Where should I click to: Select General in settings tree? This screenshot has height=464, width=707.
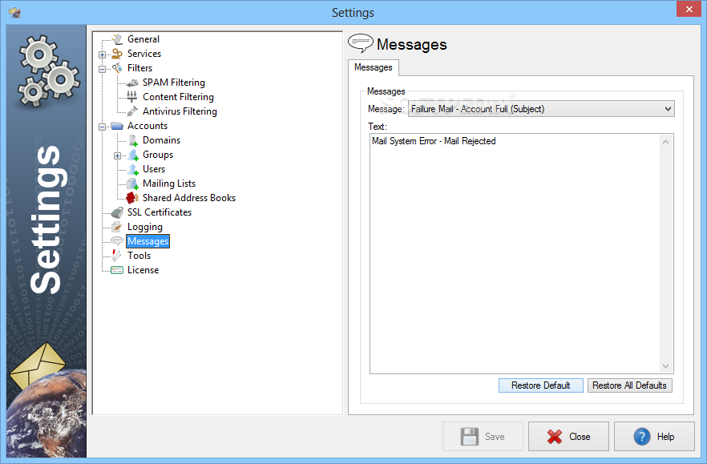pyautogui.click(x=143, y=39)
